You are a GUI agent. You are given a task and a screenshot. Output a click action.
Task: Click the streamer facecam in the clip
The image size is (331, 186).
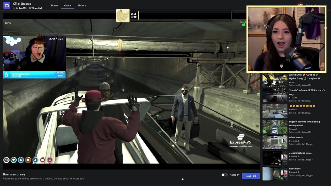[x=34, y=53]
